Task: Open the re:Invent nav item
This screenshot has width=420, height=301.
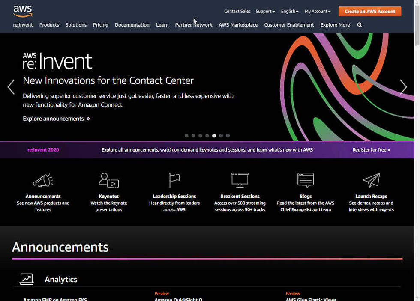Action: 23,25
